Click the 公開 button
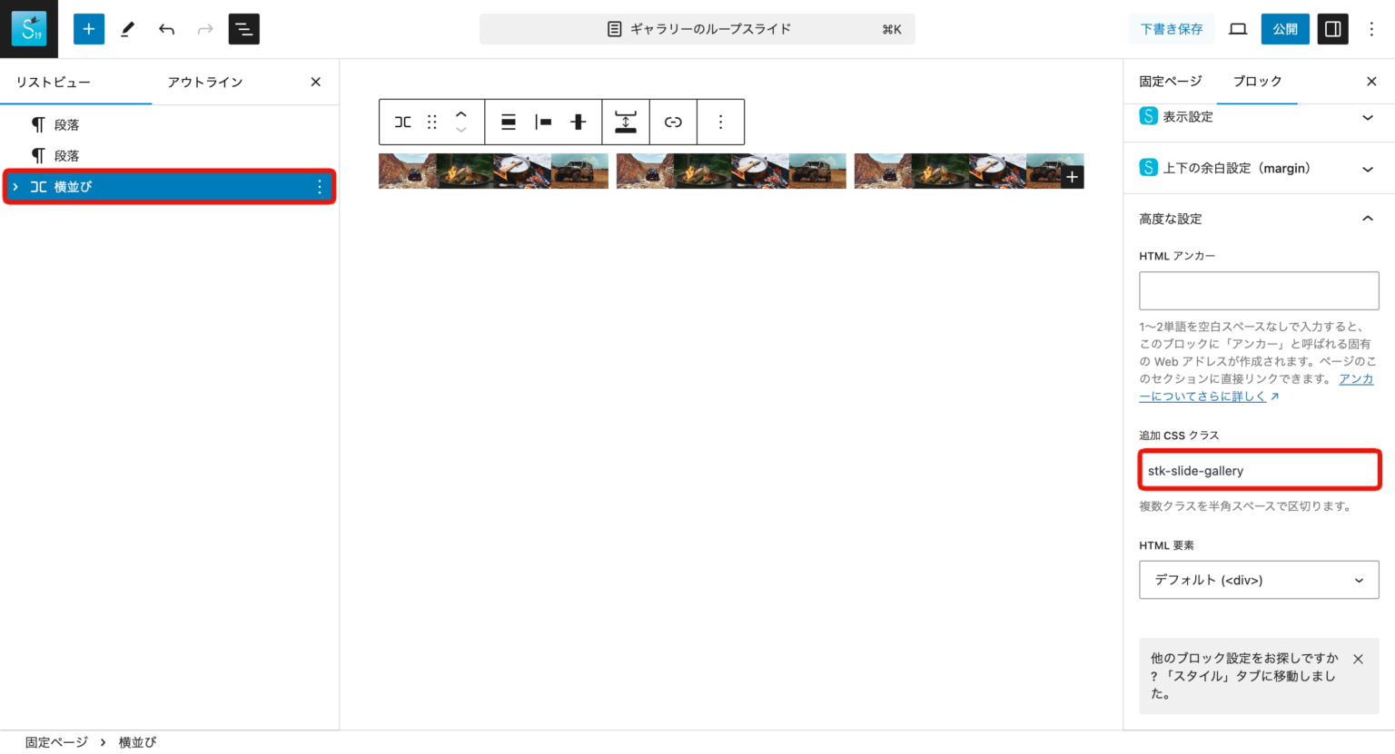Image resolution: width=1395 pixels, height=754 pixels. tap(1285, 28)
